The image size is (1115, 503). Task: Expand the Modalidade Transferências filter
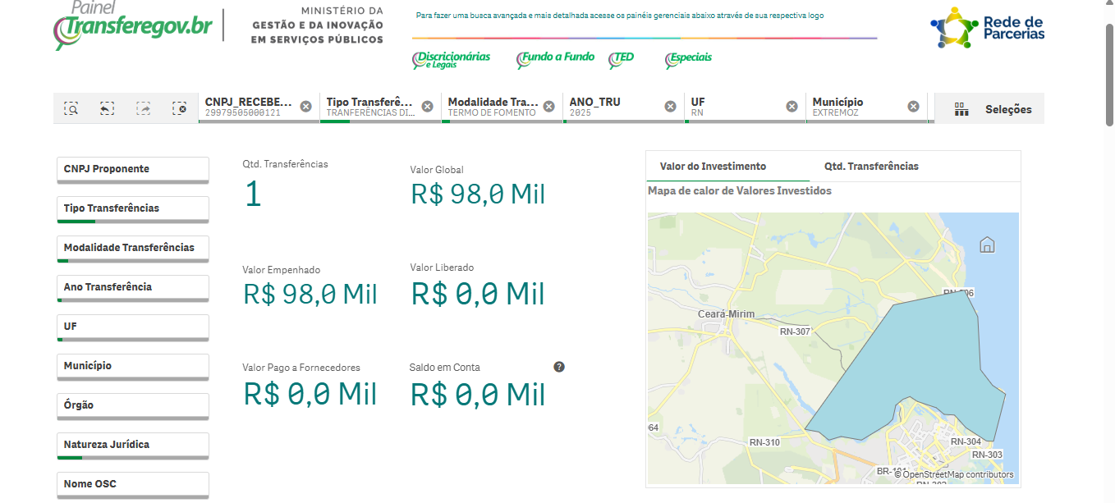click(x=132, y=248)
